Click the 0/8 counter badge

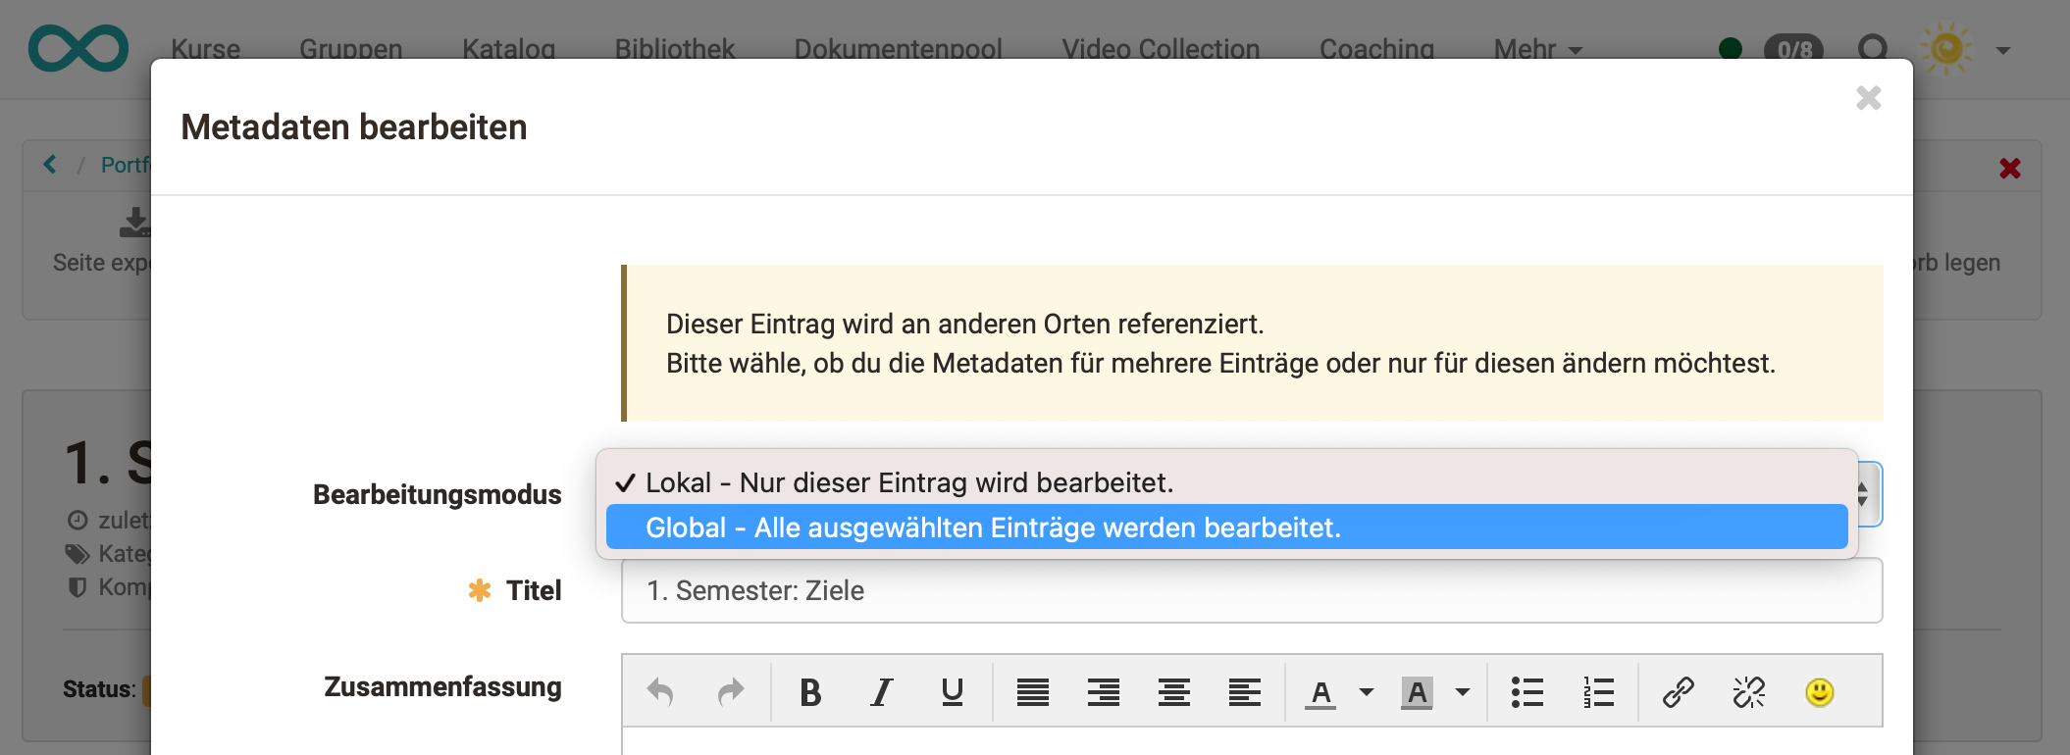click(1794, 48)
